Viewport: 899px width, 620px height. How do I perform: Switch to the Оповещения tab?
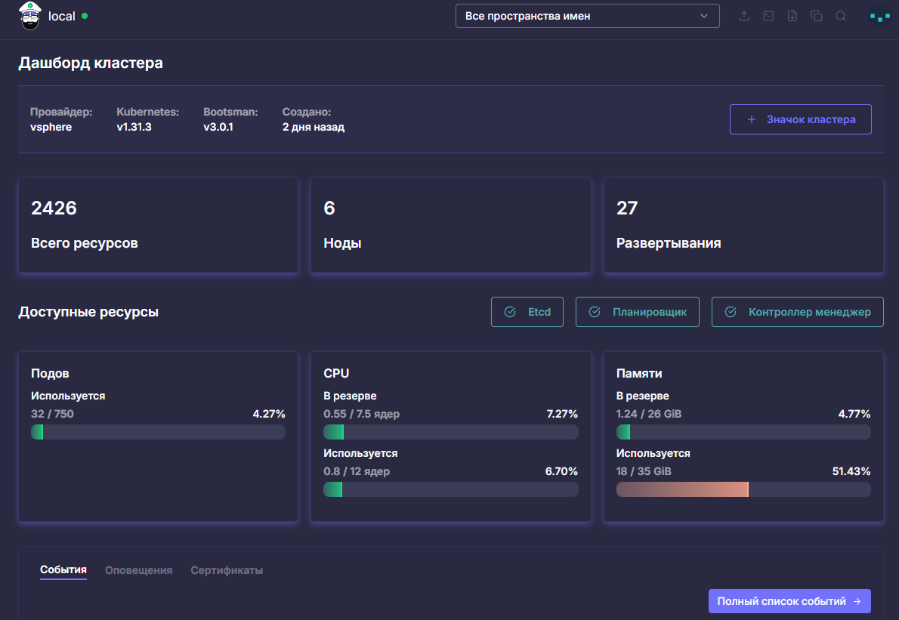pyautogui.click(x=139, y=570)
